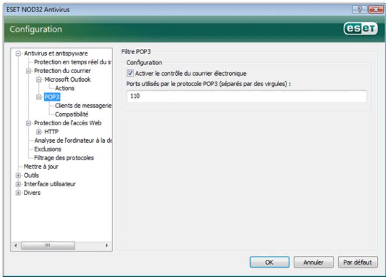Select Exclusions in the tree
Viewport: 386px width, 277px height.
[47, 150]
